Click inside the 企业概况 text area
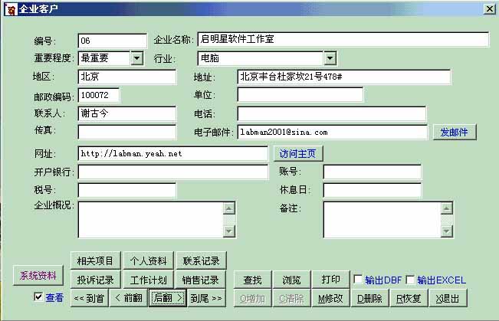 [151, 220]
